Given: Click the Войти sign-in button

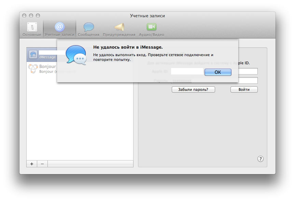Looking at the screenshot, I should 244,89.
